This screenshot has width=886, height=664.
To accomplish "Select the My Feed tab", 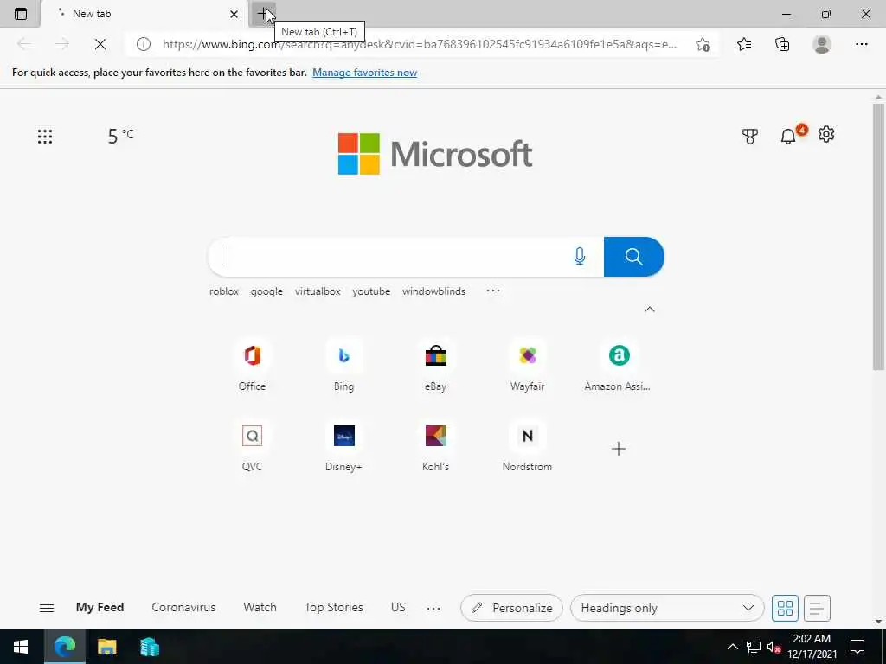I will (x=100, y=608).
